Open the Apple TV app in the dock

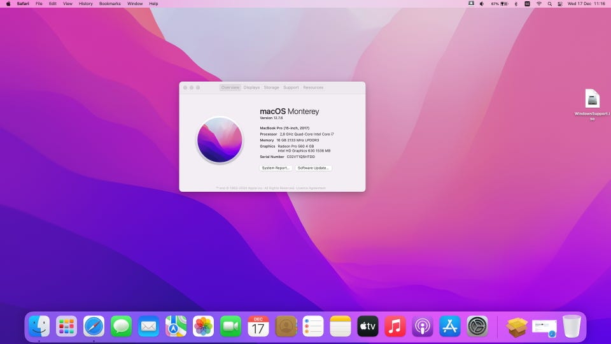(368, 326)
